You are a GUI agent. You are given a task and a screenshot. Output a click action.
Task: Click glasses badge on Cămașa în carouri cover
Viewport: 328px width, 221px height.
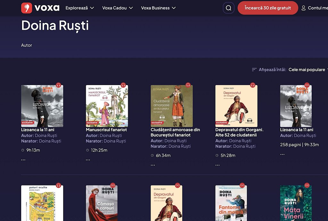(113, 185)
